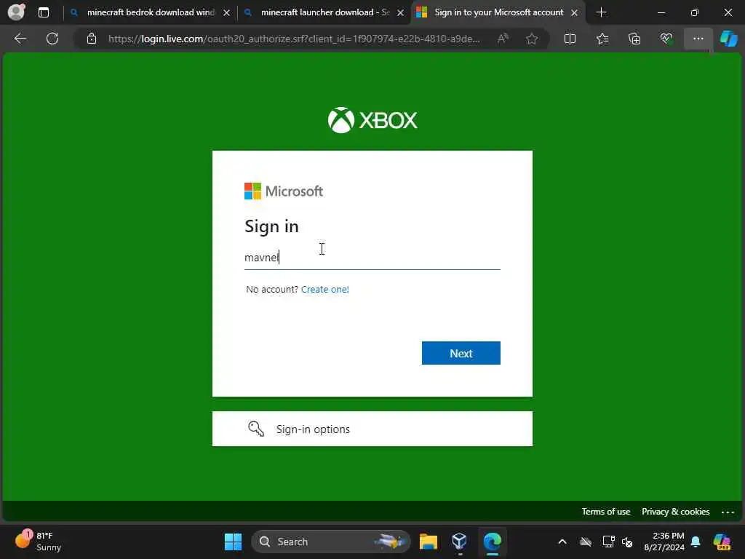
Task: Refresh the page with the reload icon
Action: coord(52,39)
